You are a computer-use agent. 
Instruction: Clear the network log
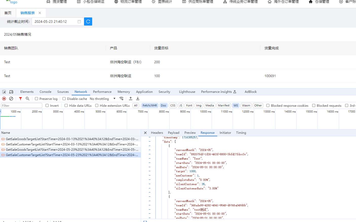point(11,99)
